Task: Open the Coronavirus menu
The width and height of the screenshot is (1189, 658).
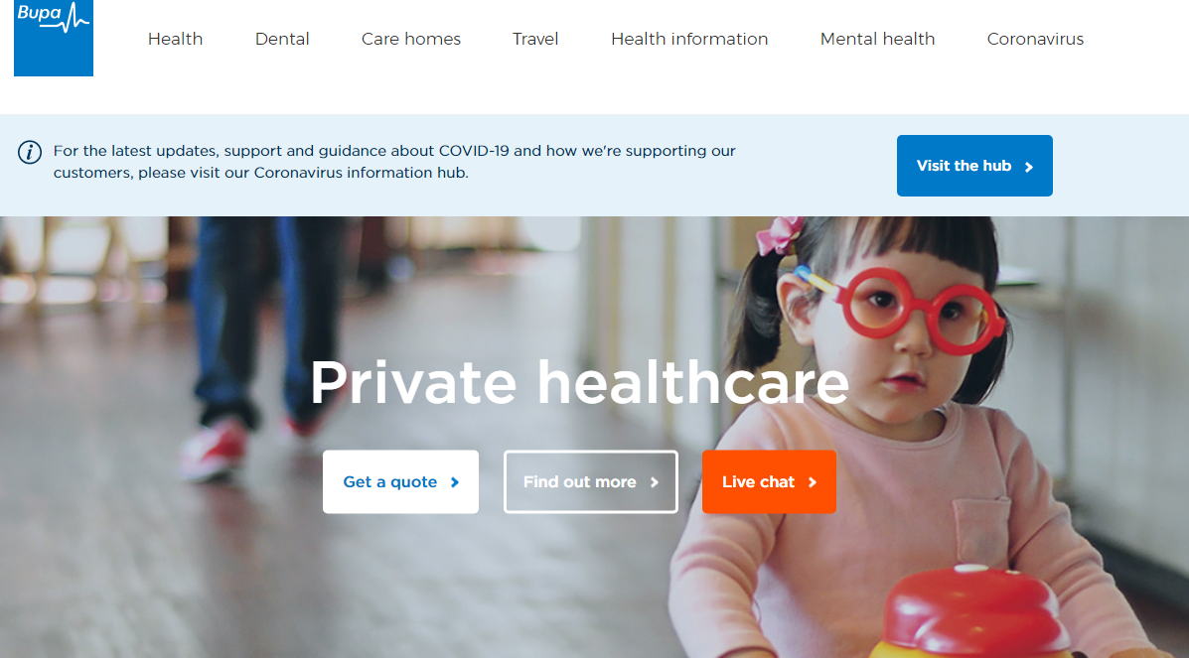Action: tap(1035, 39)
